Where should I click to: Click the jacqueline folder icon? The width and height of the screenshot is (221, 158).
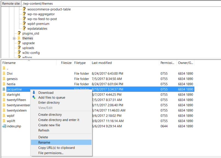[x=4, y=89]
